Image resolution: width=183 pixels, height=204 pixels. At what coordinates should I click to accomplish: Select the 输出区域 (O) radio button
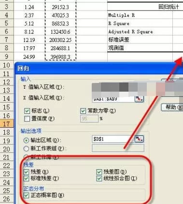[x=26, y=140]
